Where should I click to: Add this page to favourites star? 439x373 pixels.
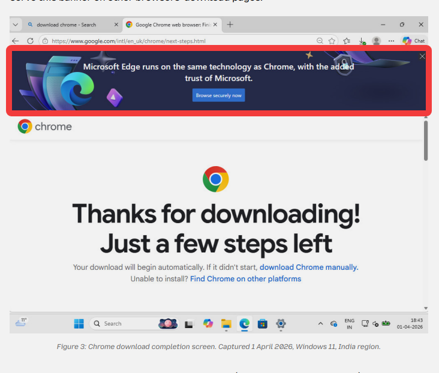pos(332,41)
